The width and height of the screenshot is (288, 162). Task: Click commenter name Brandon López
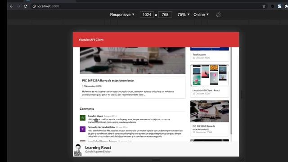[95, 116]
